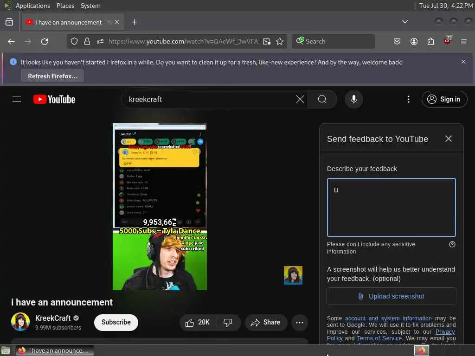Viewport: 475px width, 356px height.
Task: Toggle picture-in-picture icon in URL bar
Action: pos(267,41)
